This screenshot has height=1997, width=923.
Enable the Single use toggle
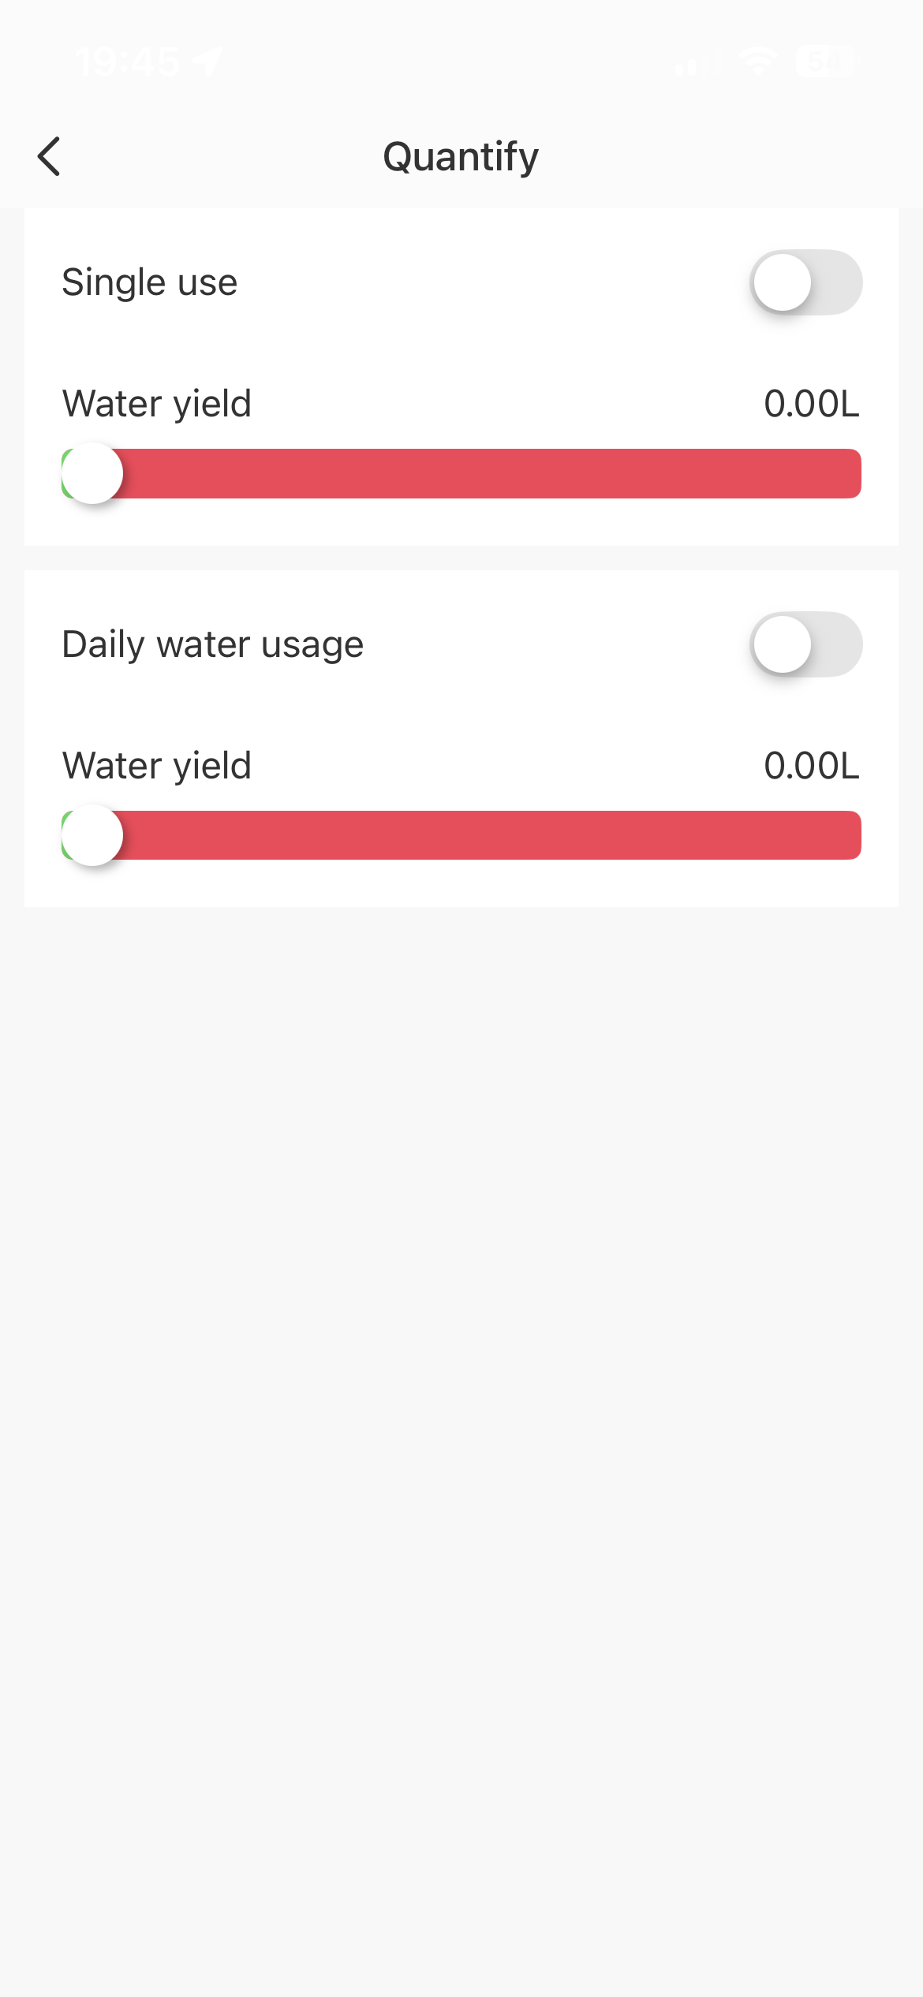point(805,282)
